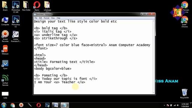Viewport: 192px width, 108px height.
Task: Open the File menu in Notepad
Action: click(x=36, y=18)
